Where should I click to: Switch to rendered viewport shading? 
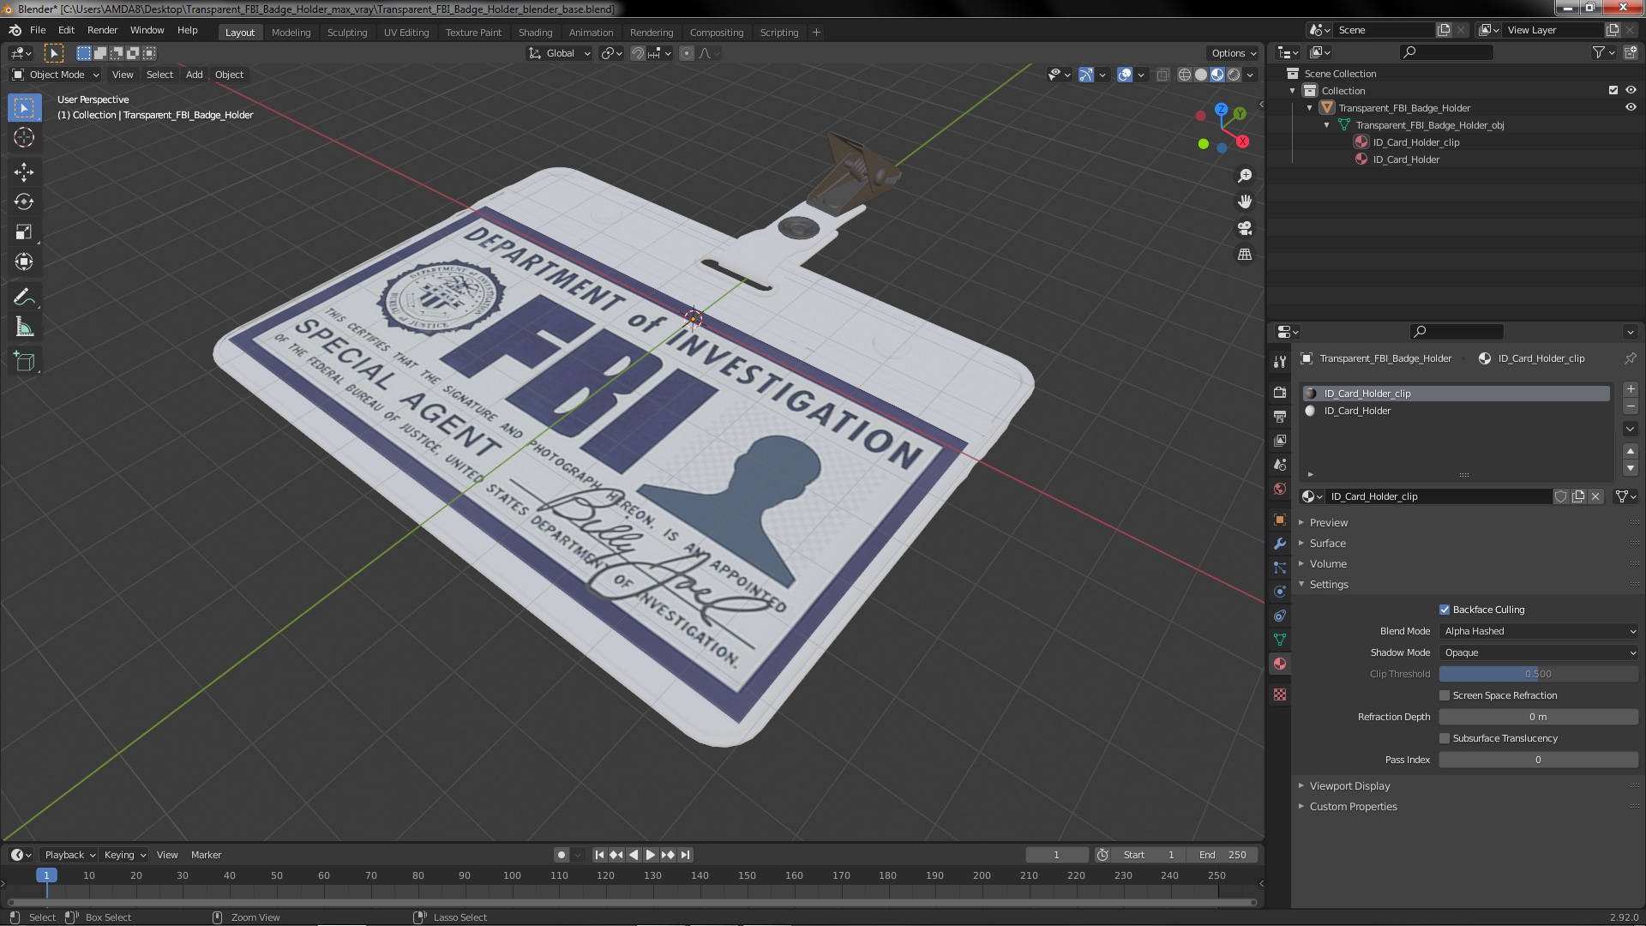(x=1234, y=75)
